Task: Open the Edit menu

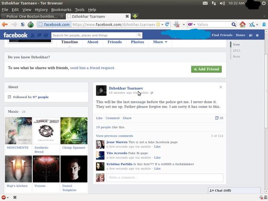Action: [15, 10]
